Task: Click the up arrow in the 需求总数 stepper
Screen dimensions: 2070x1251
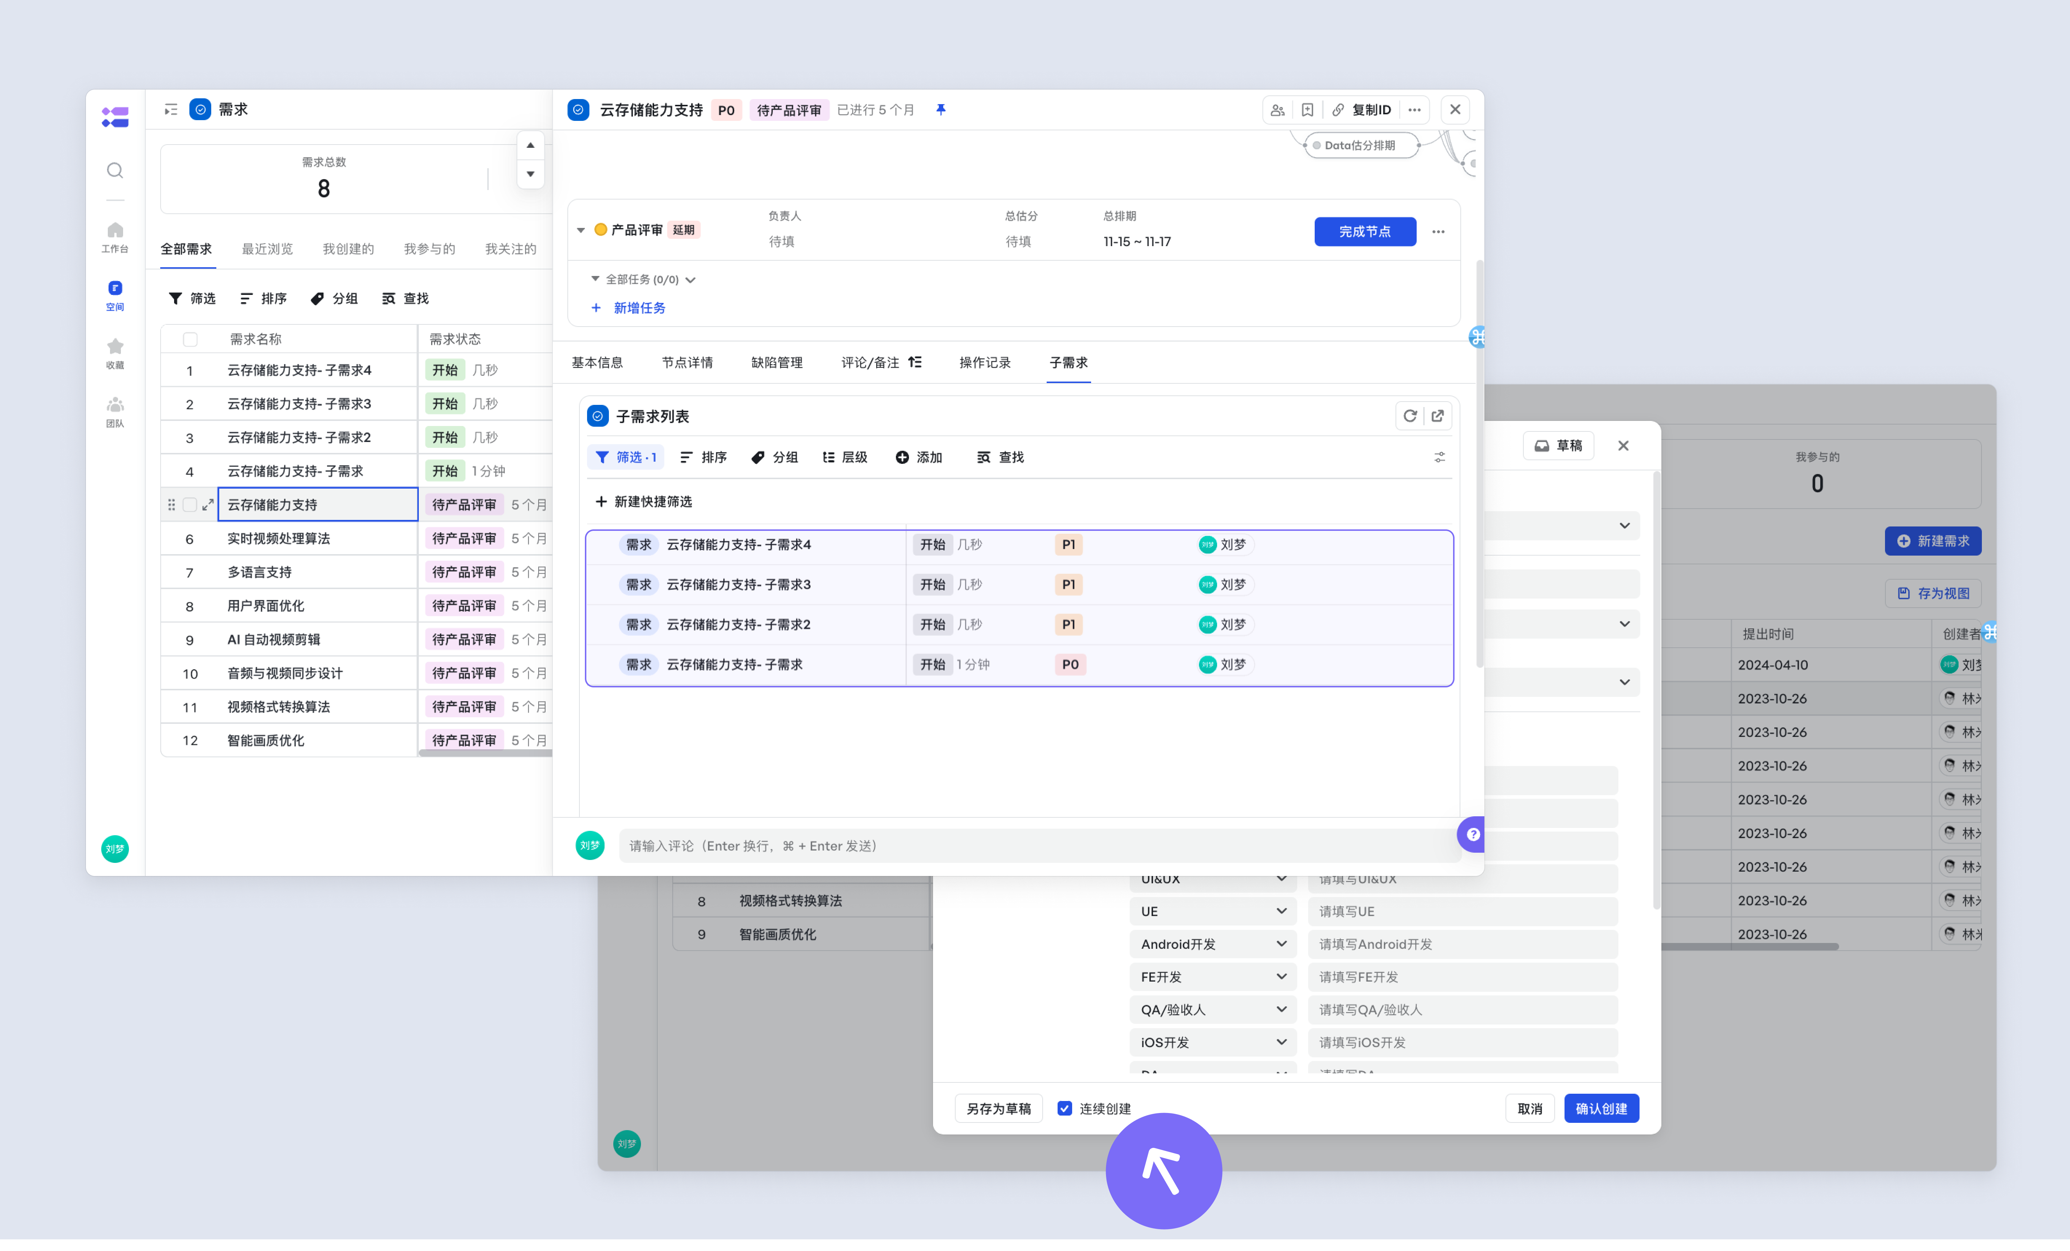Action: coord(530,145)
